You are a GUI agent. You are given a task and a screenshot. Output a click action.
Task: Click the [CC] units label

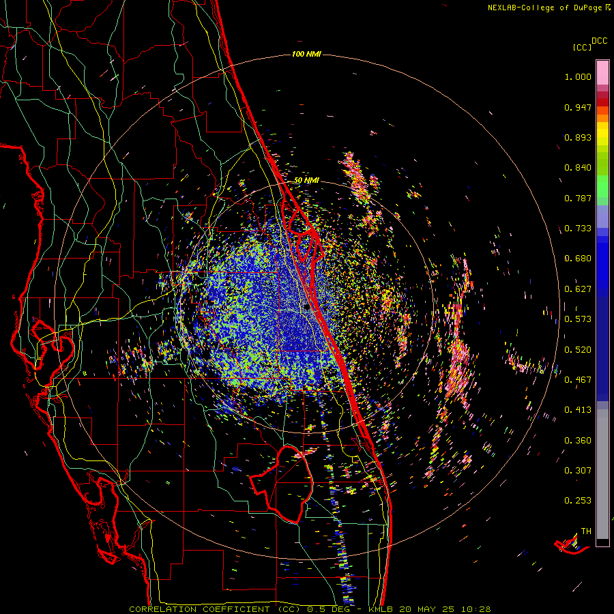[583, 47]
